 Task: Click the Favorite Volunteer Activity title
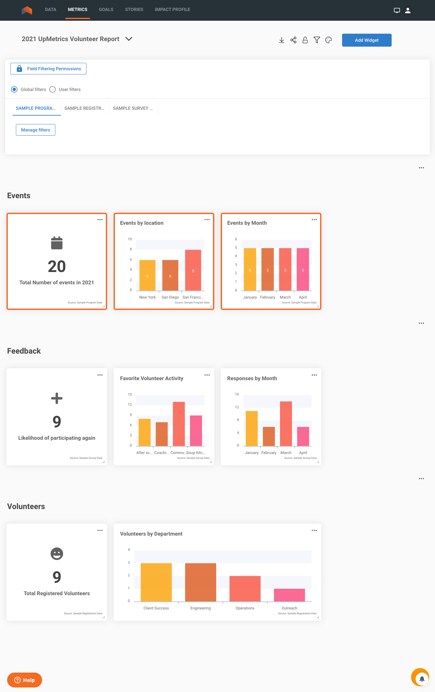coord(151,378)
